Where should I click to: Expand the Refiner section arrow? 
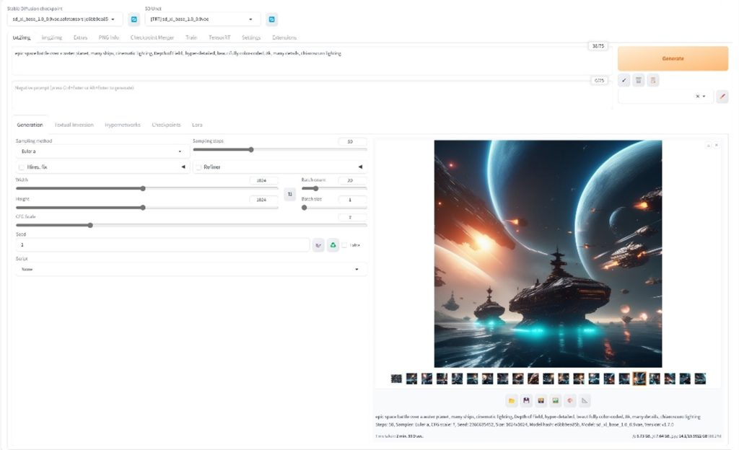pos(361,167)
